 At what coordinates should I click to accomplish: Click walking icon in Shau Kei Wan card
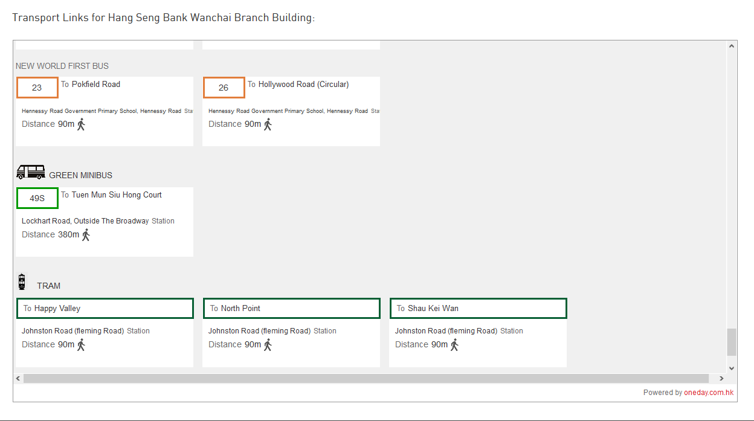pyautogui.click(x=455, y=345)
